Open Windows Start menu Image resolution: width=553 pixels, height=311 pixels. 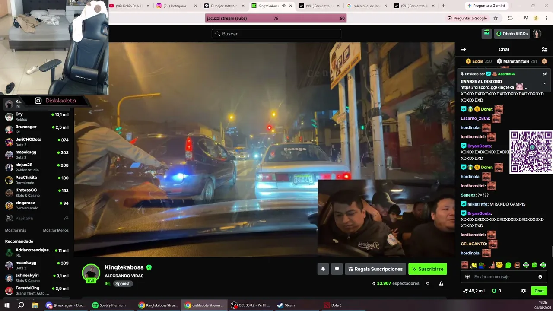7,305
